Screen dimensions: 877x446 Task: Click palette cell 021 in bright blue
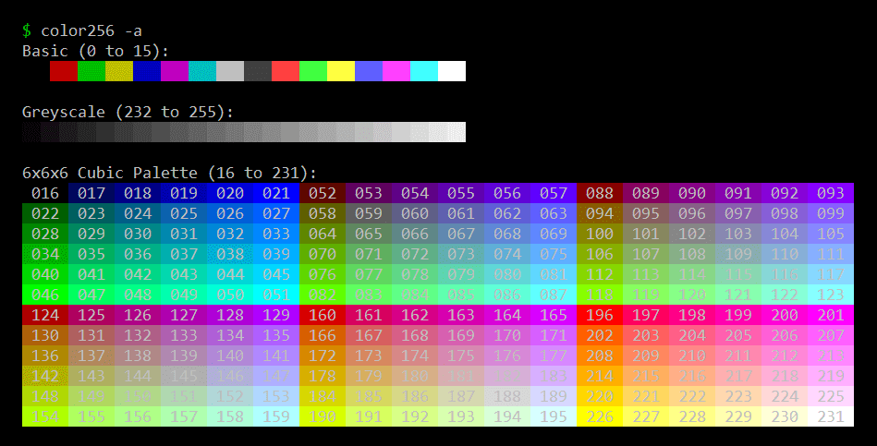coord(276,193)
